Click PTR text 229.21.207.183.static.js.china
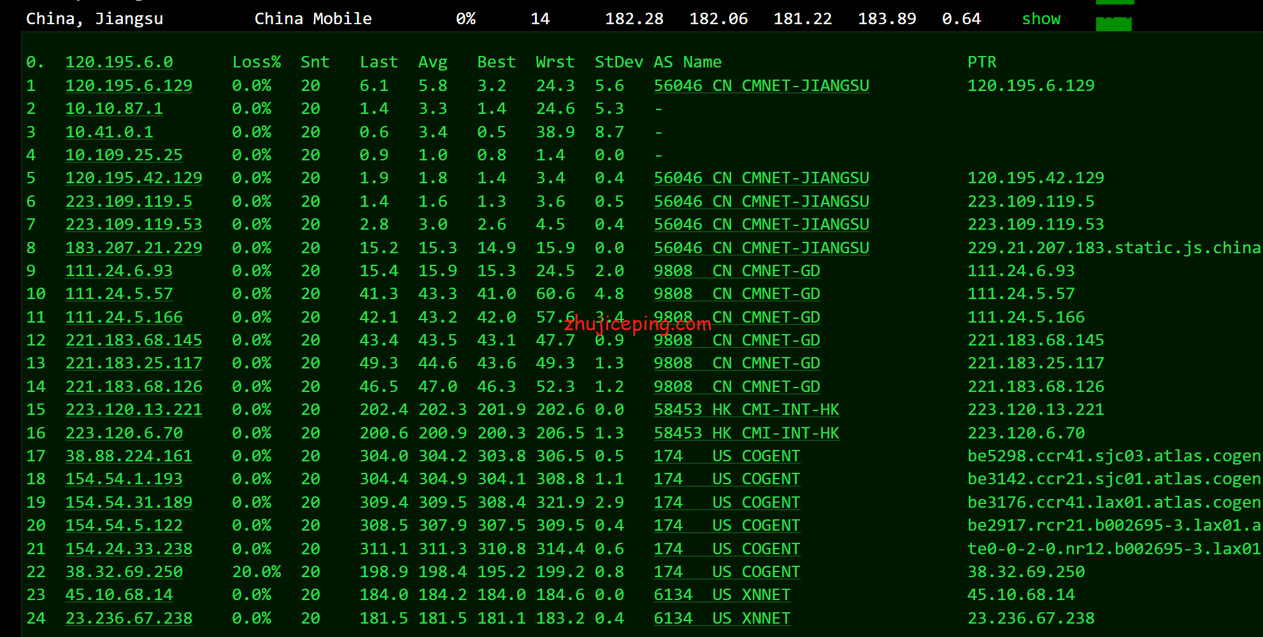1263x637 pixels. 1115,248
